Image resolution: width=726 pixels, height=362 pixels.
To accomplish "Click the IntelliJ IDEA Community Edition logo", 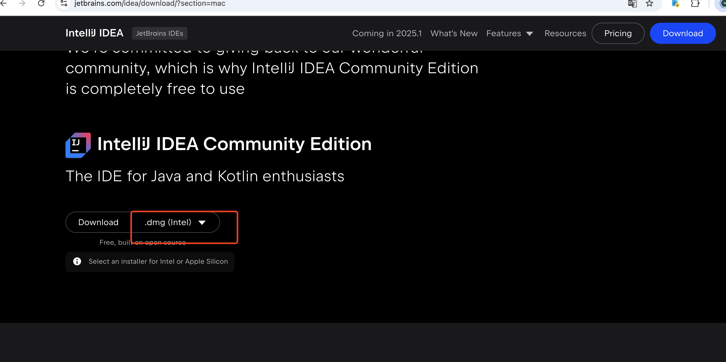I will 78,145.
